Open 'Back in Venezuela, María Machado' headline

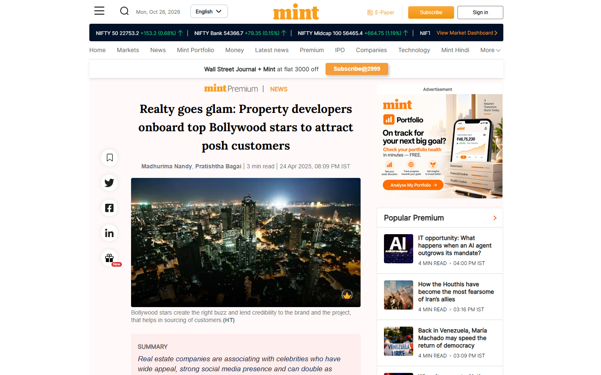(x=453, y=338)
